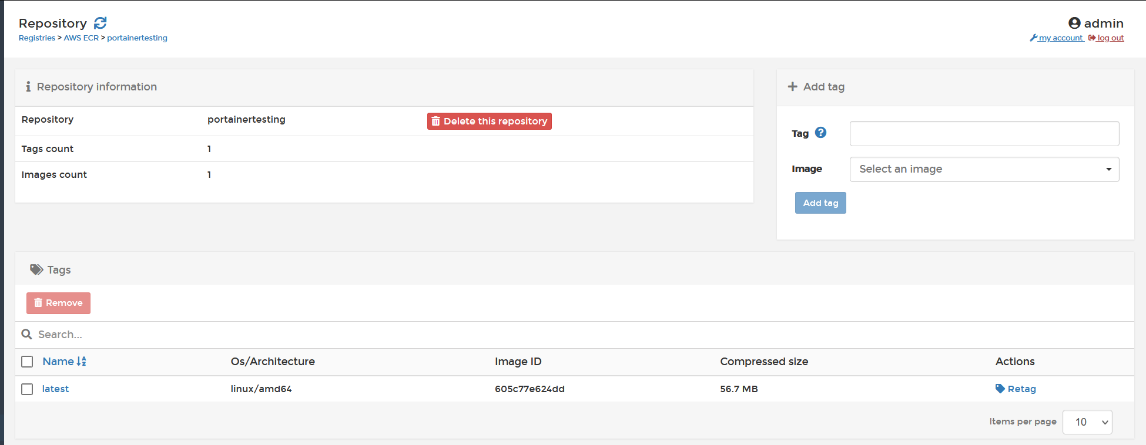Click the info icon beside Repository information
The height and width of the screenshot is (445, 1146).
pos(28,86)
